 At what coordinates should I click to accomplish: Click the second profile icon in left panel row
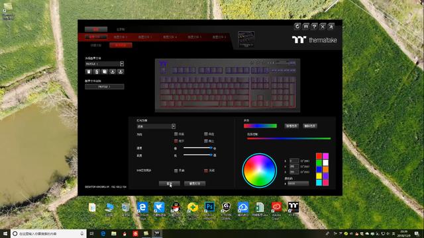(97, 71)
